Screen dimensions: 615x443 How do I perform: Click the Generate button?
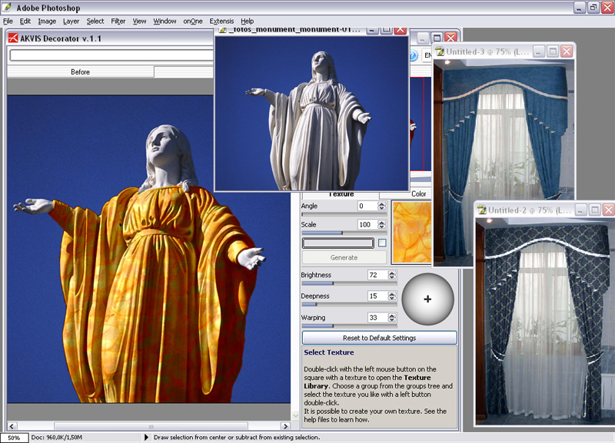pos(344,258)
